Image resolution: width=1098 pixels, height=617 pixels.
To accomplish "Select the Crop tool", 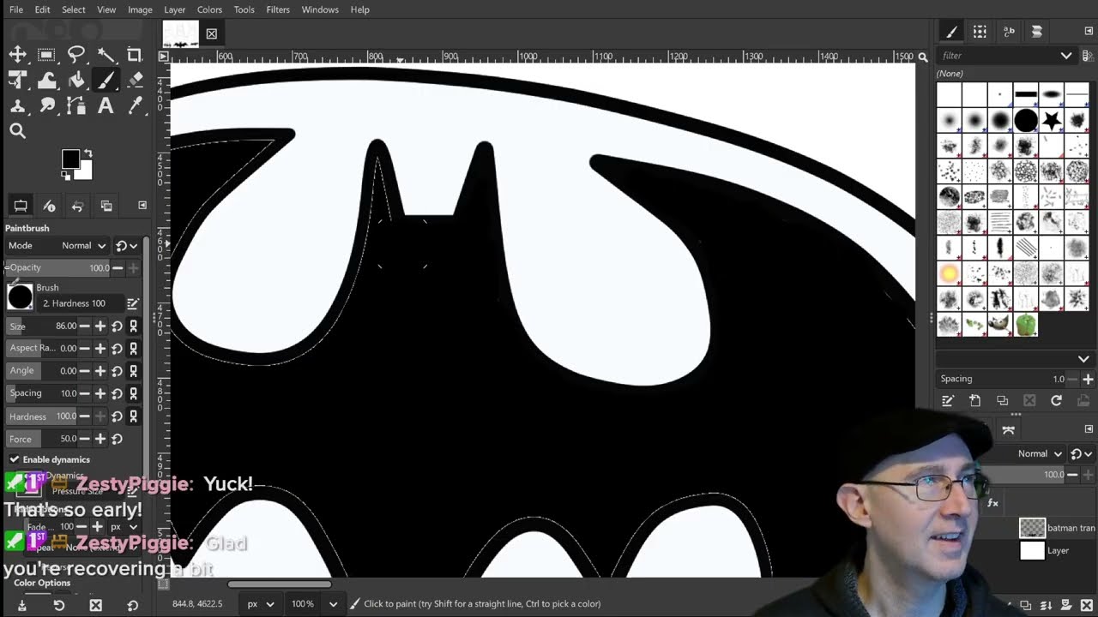I will coord(135,55).
